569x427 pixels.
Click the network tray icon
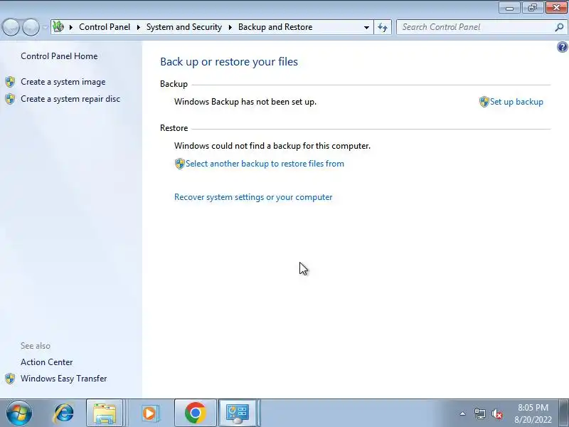pyautogui.click(x=479, y=413)
